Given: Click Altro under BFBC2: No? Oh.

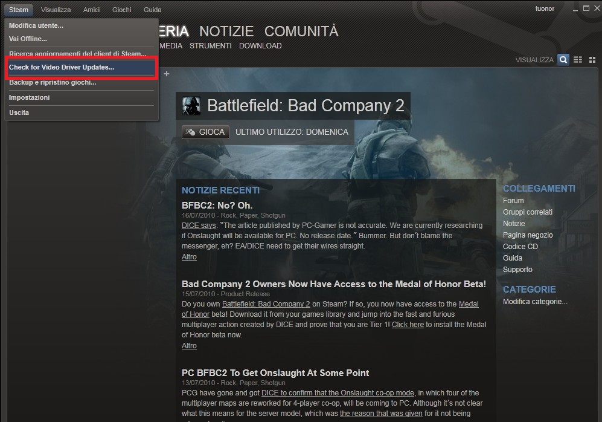Looking at the screenshot, I should click(189, 257).
